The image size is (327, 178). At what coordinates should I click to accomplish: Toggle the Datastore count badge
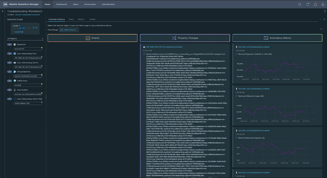point(9,44)
